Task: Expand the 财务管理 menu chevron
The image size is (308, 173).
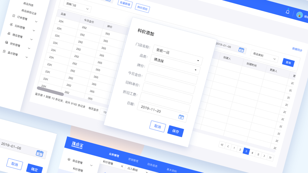Action: coord(29,48)
